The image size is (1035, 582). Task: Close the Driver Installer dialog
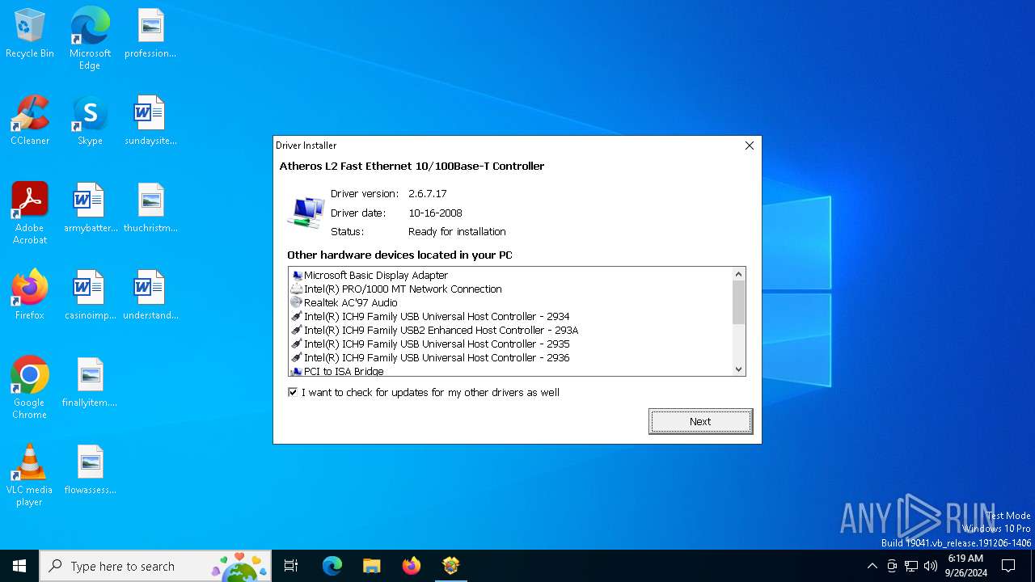[749, 145]
